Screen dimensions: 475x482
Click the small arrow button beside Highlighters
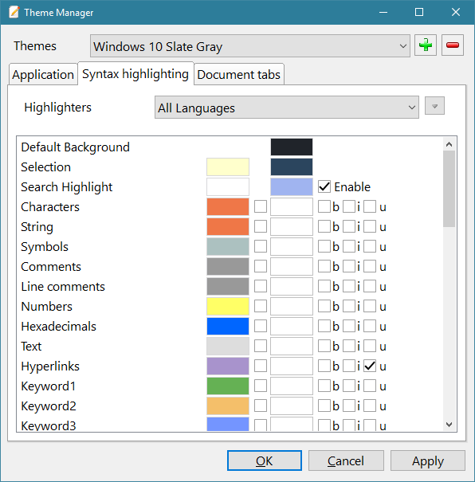pyautogui.click(x=434, y=106)
